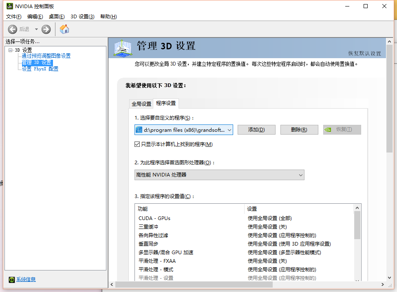This screenshot has height=292, width=397.
Task: Minimize the NVIDIA 控制面板 window
Action: coord(347,6)
